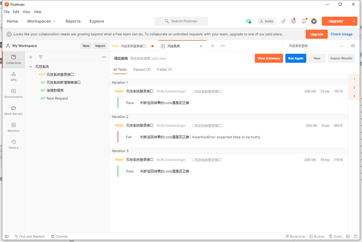Viewport: 362px width, 242px height.
Task: Open the File menu
Action: click(7, 12)
